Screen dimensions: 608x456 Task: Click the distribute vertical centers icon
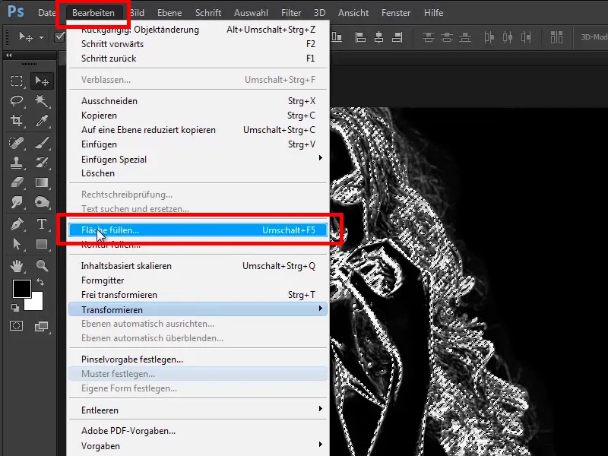point(447,37)
